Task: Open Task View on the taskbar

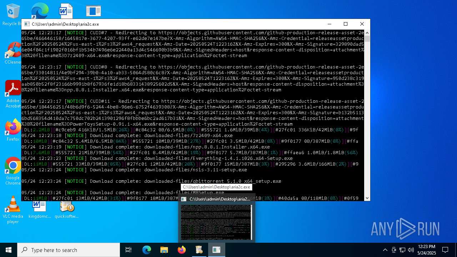Action: coord(129,250)
